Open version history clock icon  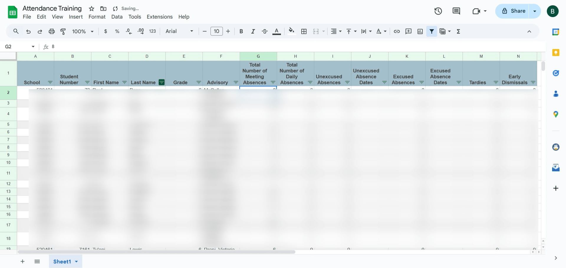point(438,11)
